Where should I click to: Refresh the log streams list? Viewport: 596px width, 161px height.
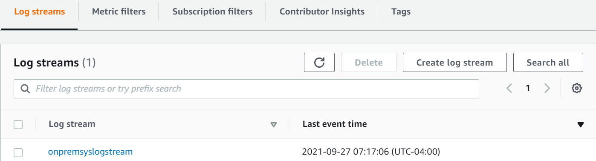pos(319,63)
